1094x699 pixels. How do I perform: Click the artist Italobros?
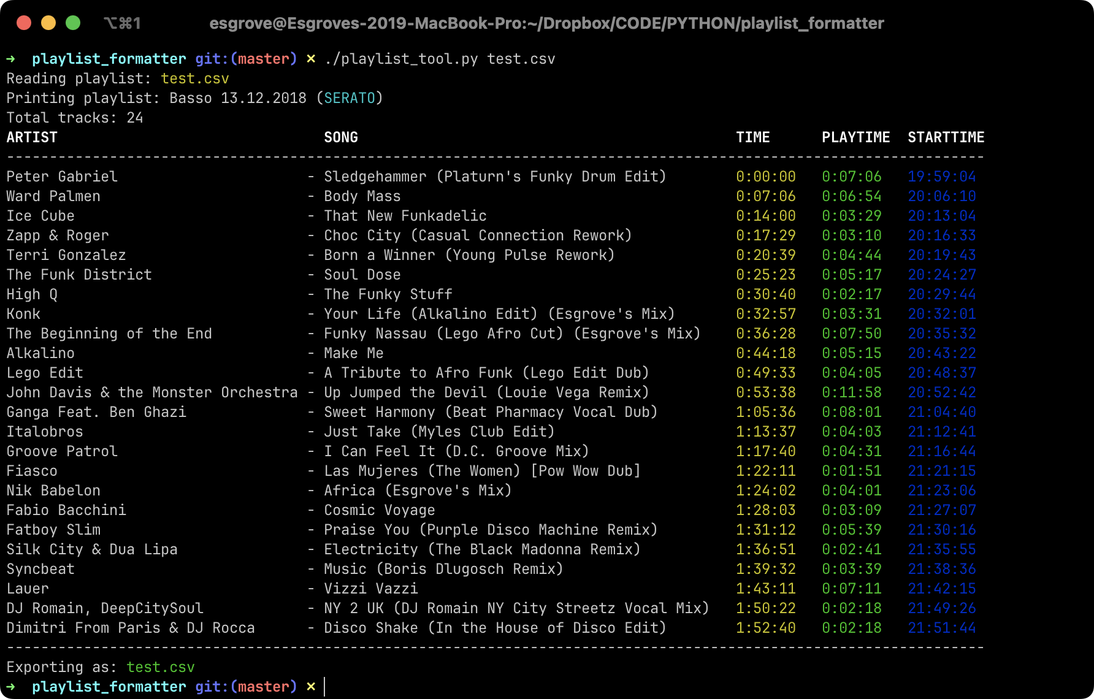click(x=45, y=432)
